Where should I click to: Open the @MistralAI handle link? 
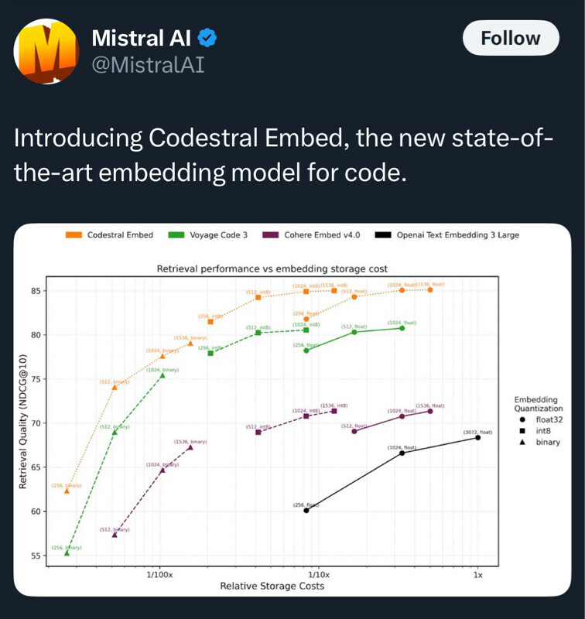pyautogui.click(x=148, y=64)
